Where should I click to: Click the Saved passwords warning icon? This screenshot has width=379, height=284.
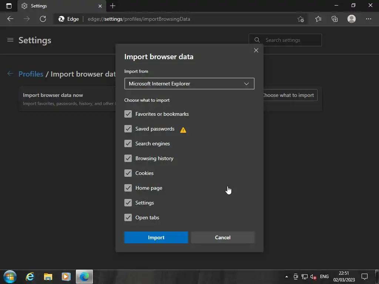[183, 130]
